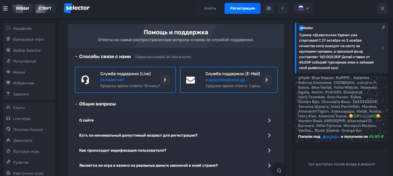Click the Selector logo
This screenshot has width=393, height=176.
click(x=77, y=8)
